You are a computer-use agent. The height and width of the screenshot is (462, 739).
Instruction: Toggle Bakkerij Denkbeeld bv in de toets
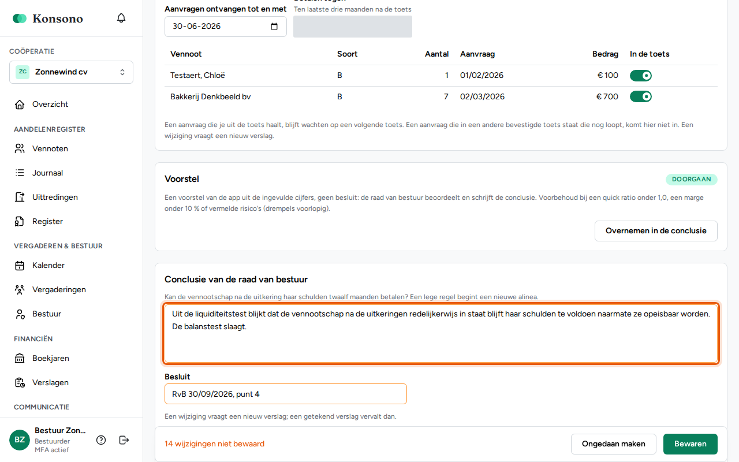pos(641,96)
